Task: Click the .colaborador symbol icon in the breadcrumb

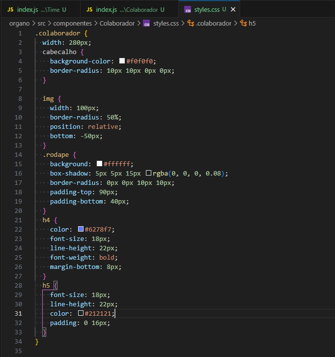Action: [x=191, y=23]
